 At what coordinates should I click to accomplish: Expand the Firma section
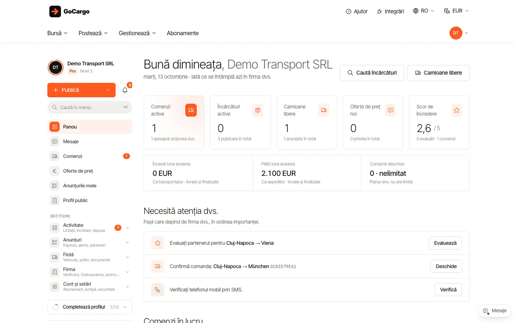pyautogui.click(x=127, y=272)
